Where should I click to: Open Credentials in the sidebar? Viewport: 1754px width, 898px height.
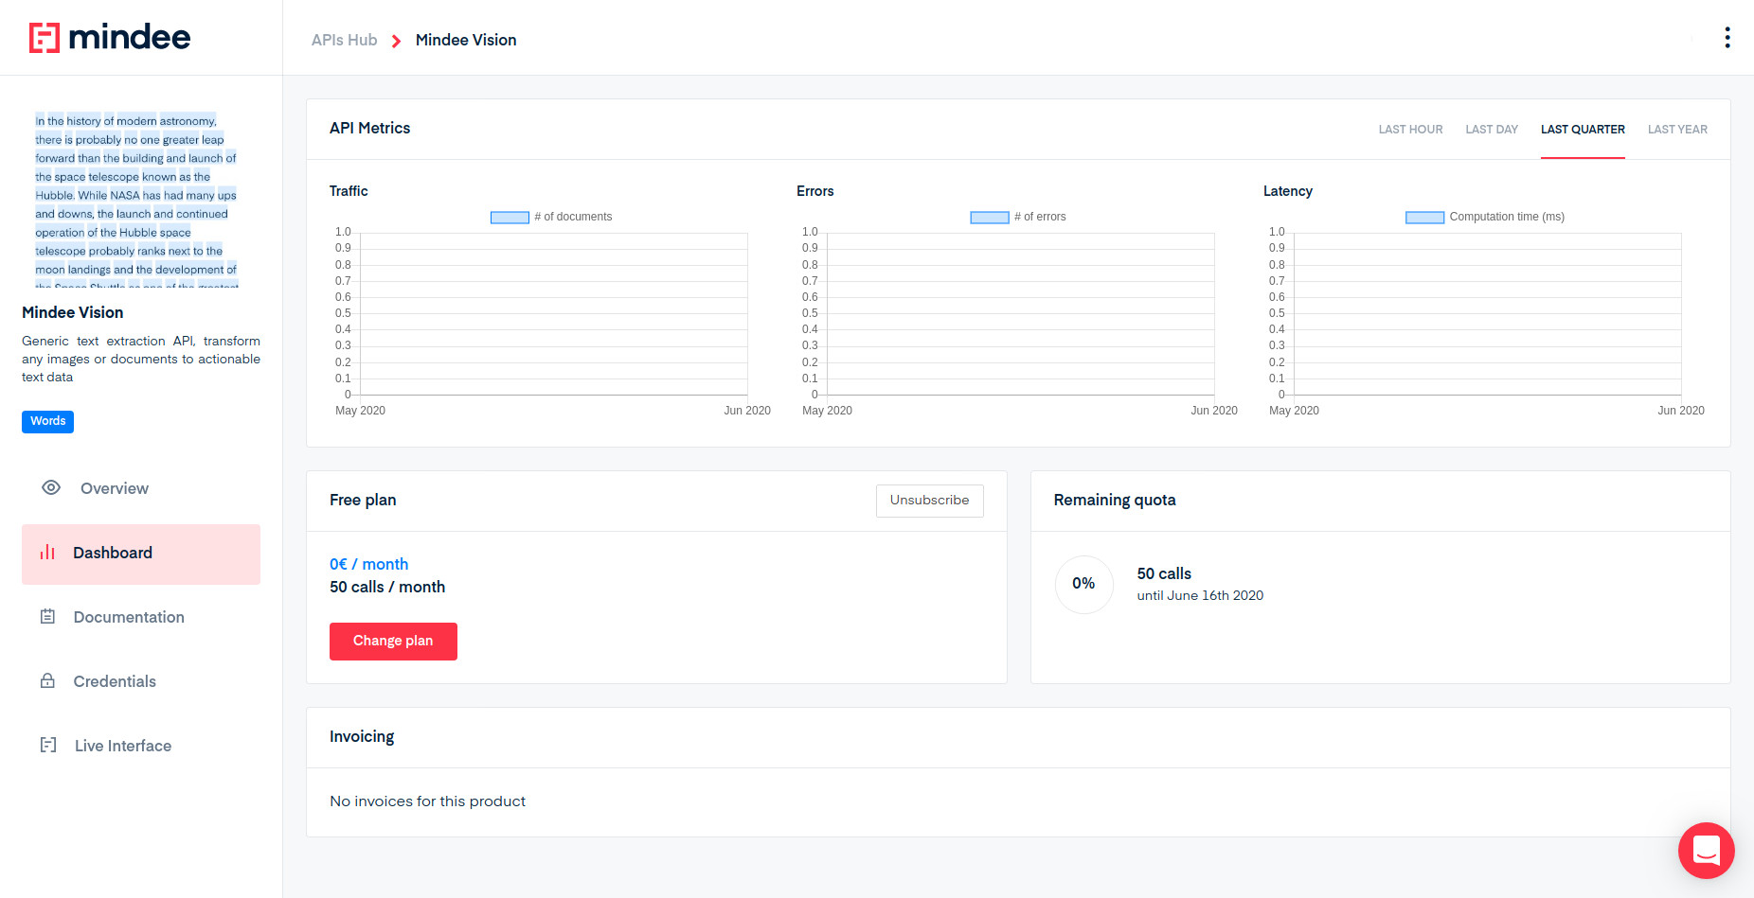pos(141,681)
